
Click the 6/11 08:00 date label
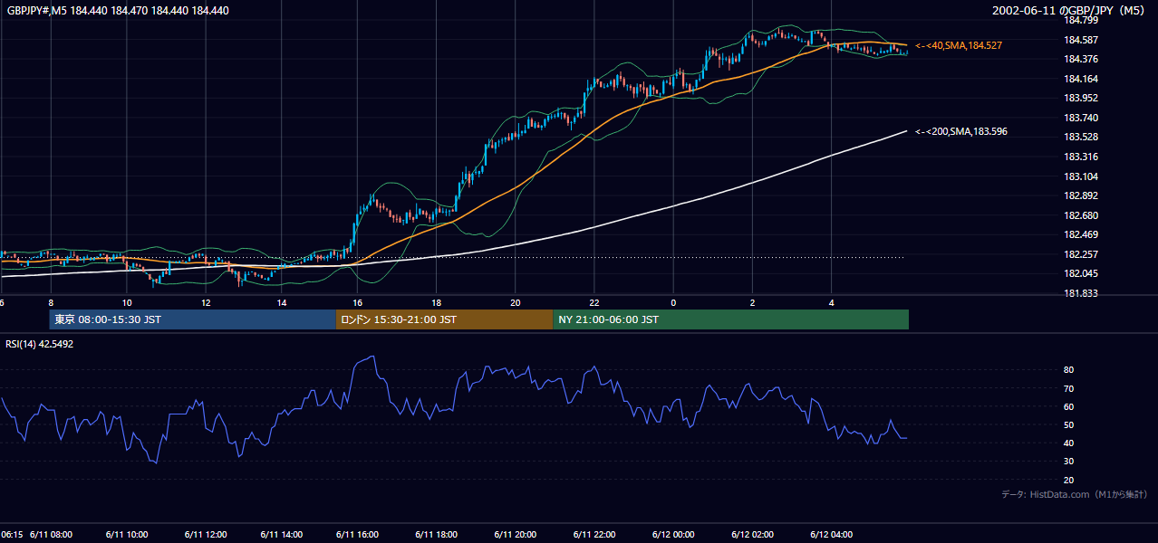[52, 534]
